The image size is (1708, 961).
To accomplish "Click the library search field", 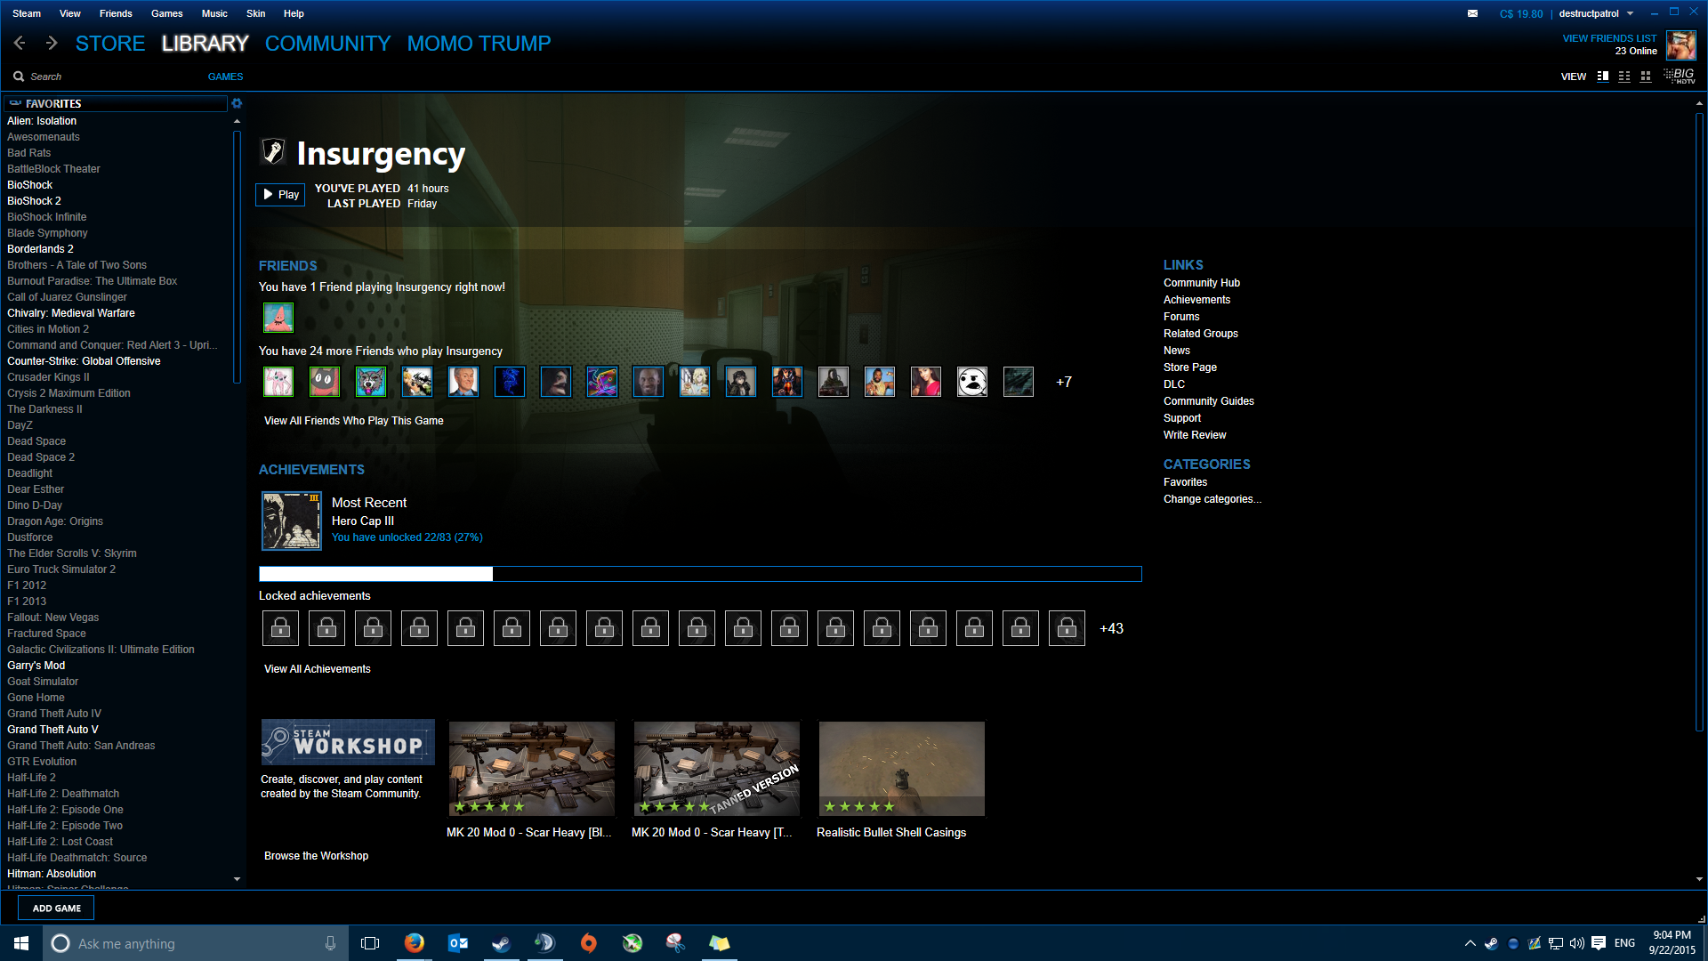I will [107, 77].
